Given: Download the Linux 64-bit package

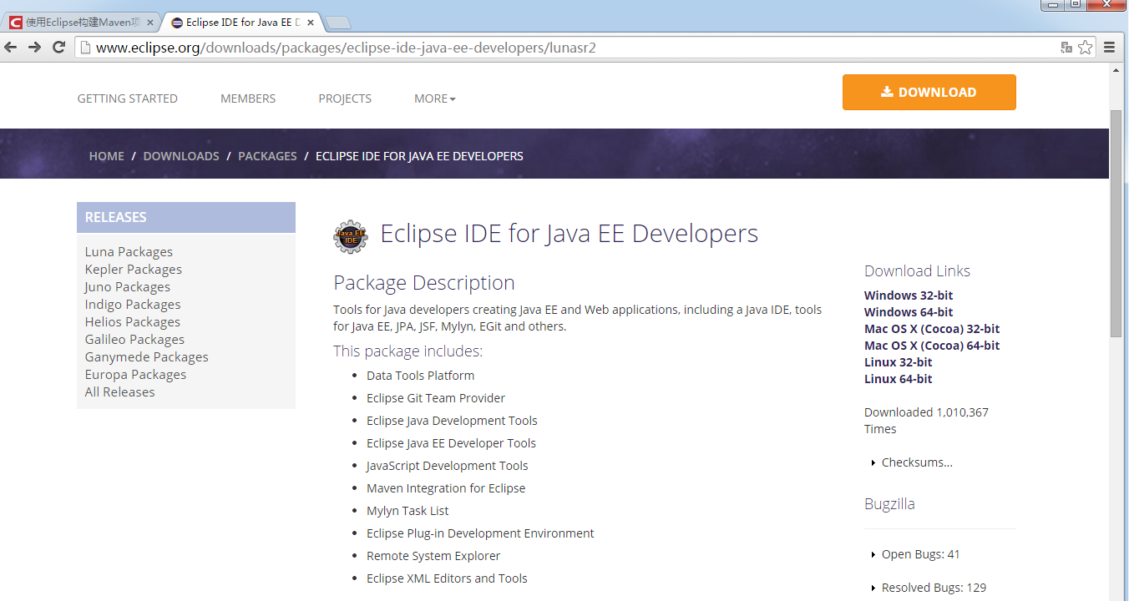Looking at the screenshot, I should point(899,379).
